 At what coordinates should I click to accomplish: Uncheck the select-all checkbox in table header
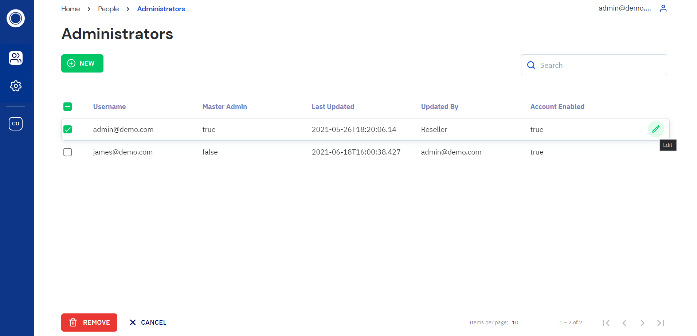(x=67, y=106)
